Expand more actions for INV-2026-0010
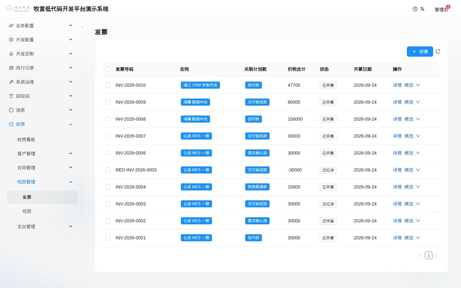The width and height of the screenshot is (461, 288). (x=418, y=85)
